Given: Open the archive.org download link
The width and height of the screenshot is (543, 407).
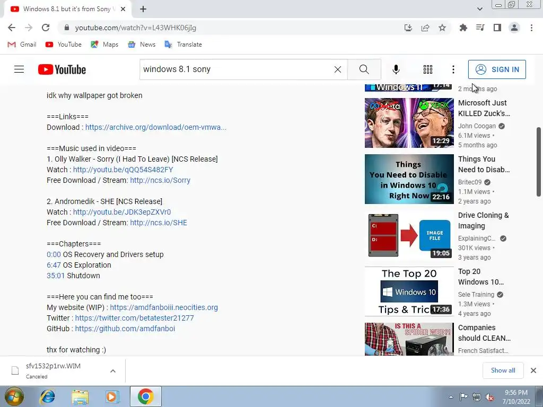Looking at the screenshot, I should pos(156,127).
